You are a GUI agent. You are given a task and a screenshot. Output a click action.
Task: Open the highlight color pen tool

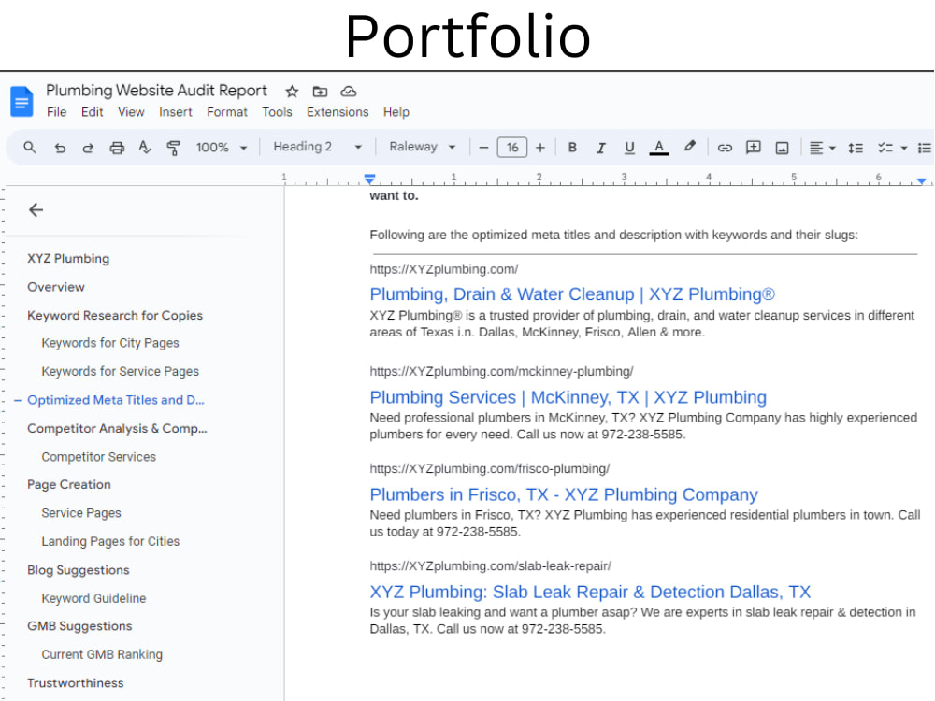click(x=689, y=147)
